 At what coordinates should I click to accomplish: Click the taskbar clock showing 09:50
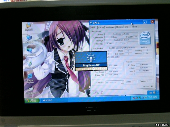pyautogui.click(x=153, y=97)
